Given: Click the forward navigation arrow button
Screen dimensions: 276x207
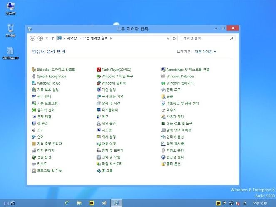Looking at the screenshot, I should point(40,38).
